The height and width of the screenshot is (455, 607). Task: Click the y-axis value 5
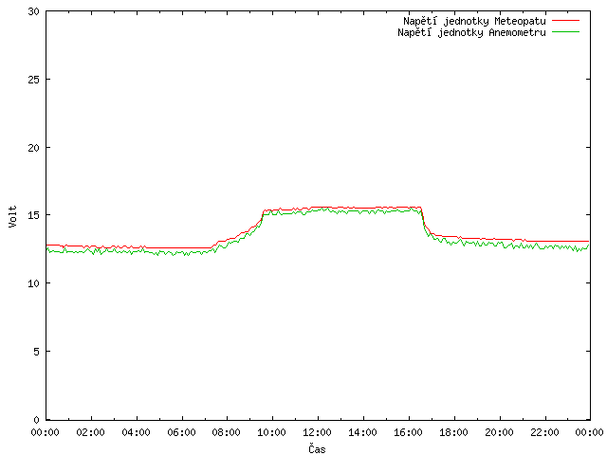click(x=36, y=352)
